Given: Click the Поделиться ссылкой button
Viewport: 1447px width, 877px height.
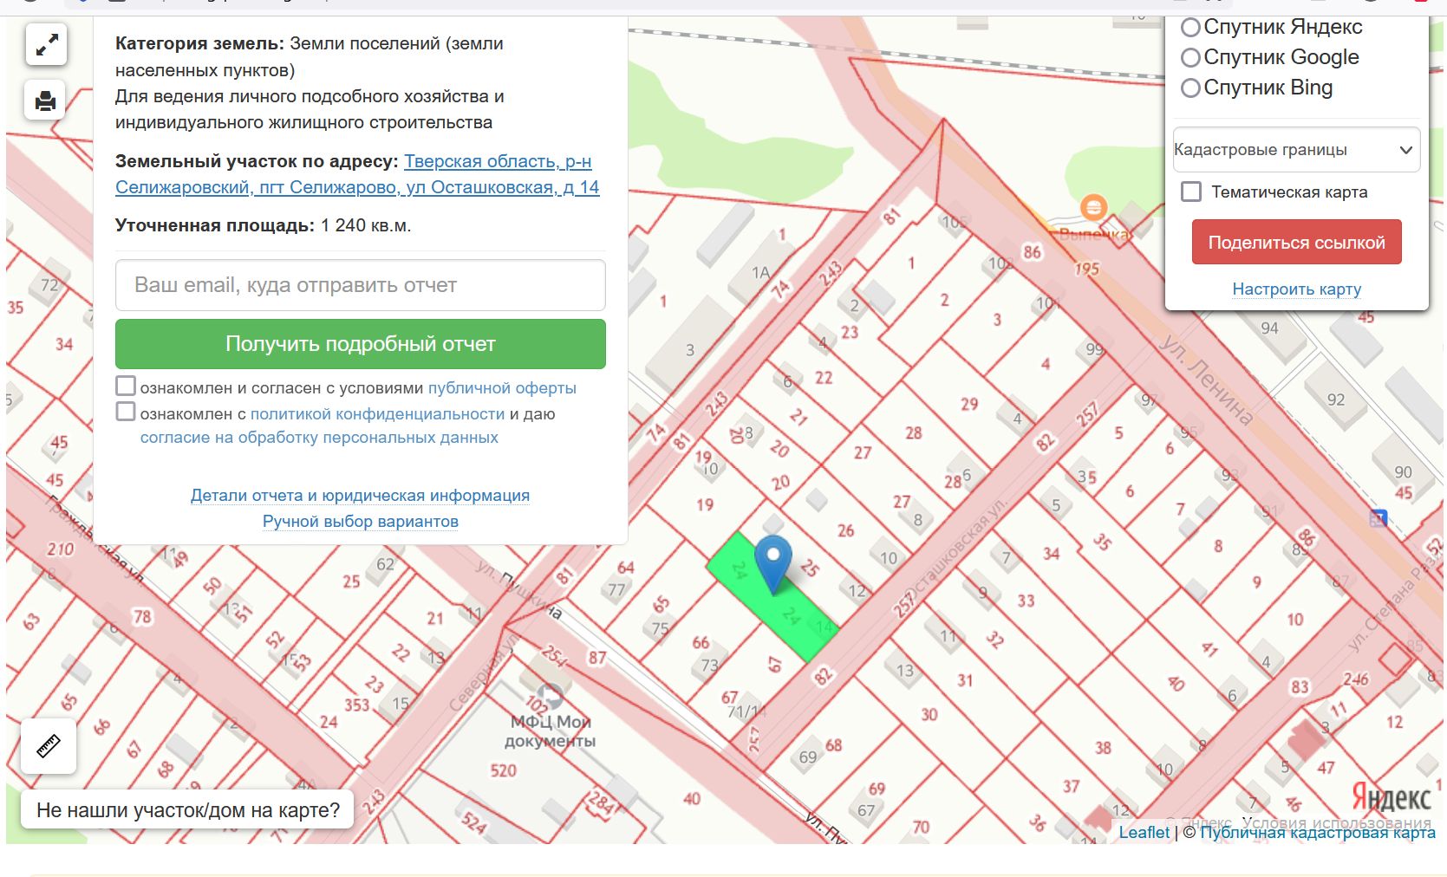Looking at the screenshot, I should [x=1296, y=243].
